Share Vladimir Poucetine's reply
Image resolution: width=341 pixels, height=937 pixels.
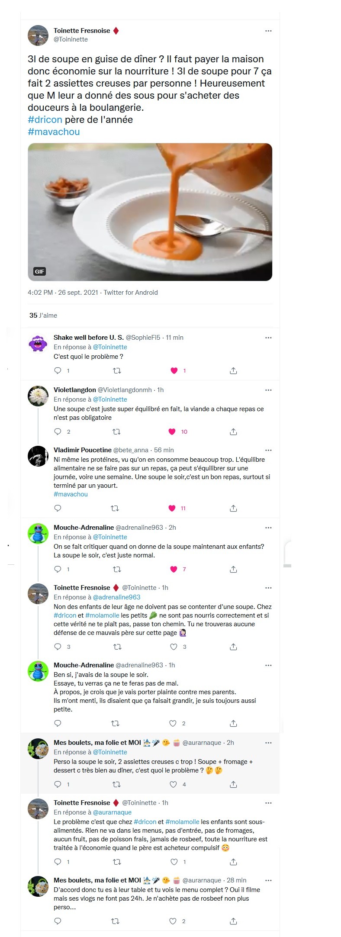tap(233, 508)
